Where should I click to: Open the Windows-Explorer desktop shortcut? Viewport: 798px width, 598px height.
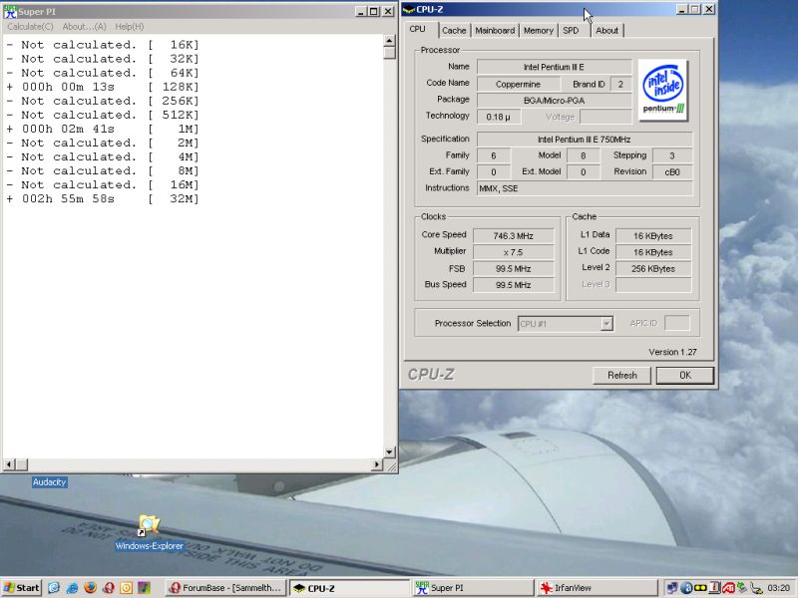149,532
